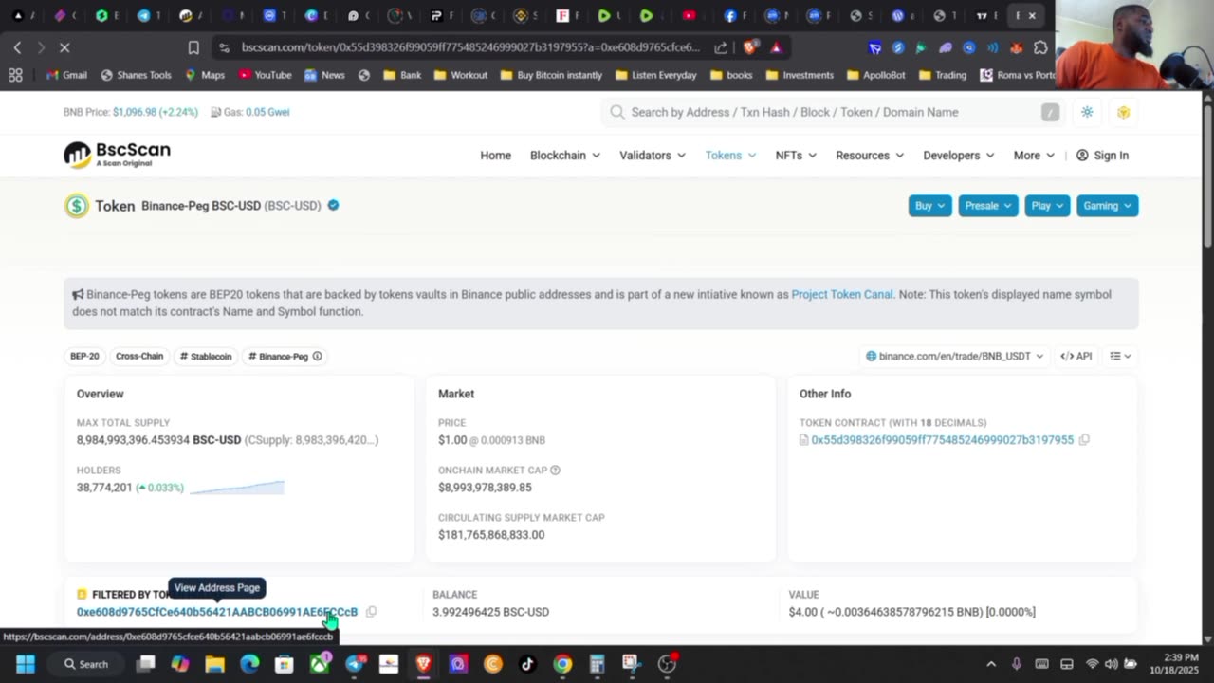Toggle the light/dark theme sun icon
The height and width of the screenshot is (683, 1214).
coord(1087,112)
